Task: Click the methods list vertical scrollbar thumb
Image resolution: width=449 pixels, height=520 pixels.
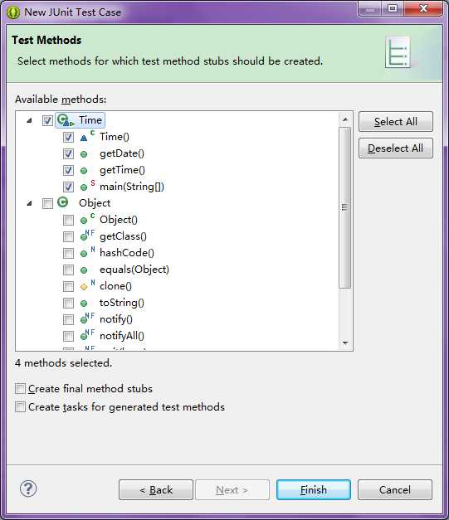Action: [345, 207]
